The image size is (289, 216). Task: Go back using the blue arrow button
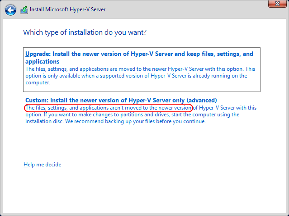pyautogui.click(x=10, y=10)
